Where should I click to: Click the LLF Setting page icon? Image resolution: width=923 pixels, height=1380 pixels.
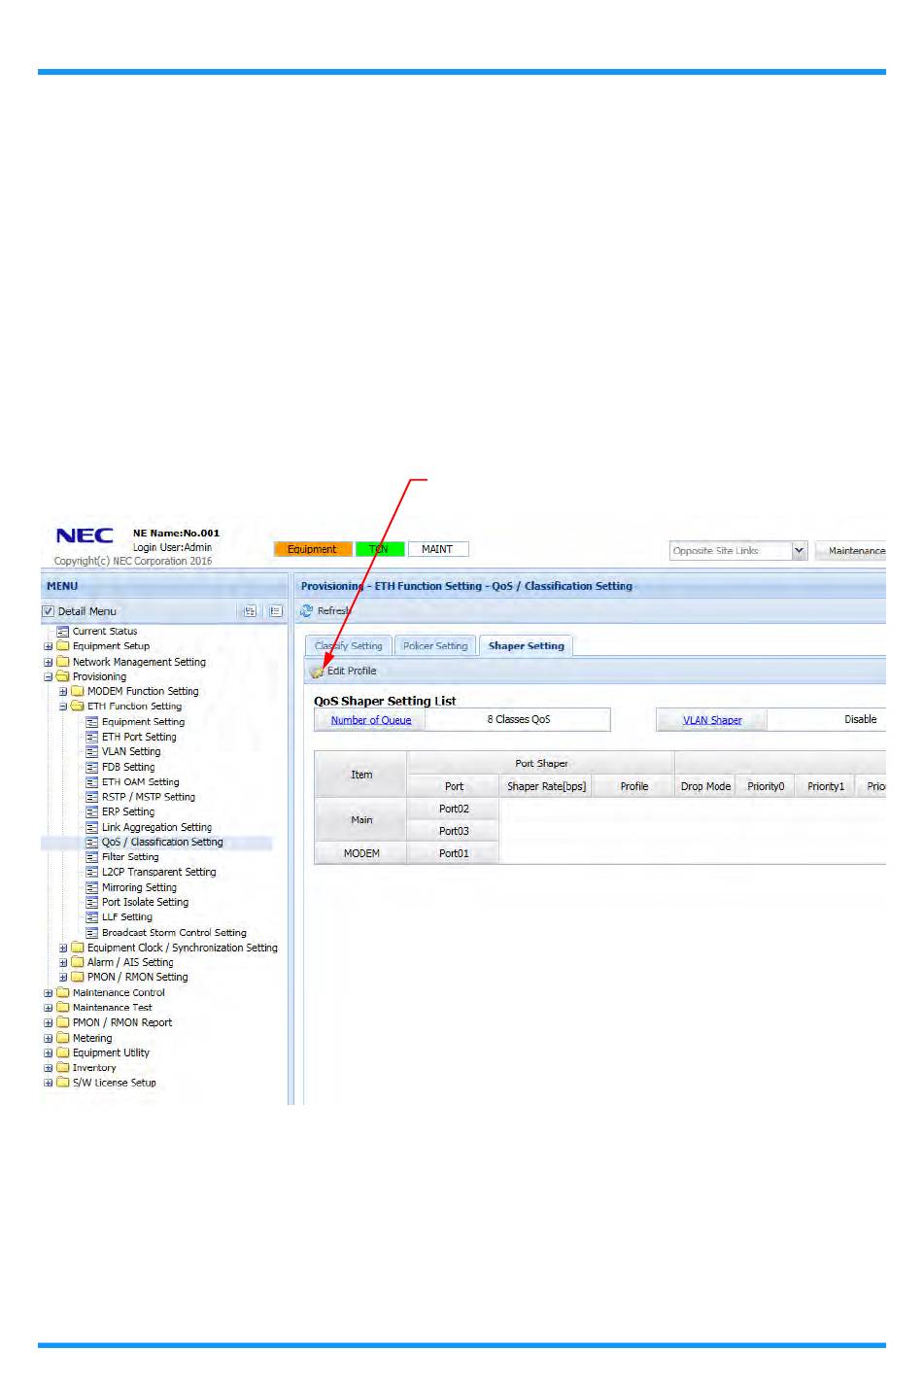pyautogui.click(x=92, y=916)
